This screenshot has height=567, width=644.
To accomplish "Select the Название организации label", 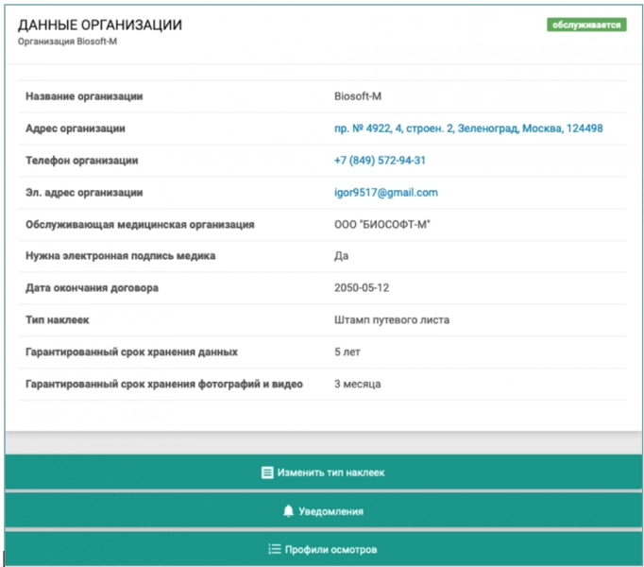I will [x=84, y=96].
